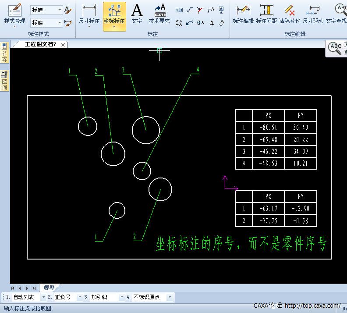Screen dimensions: 347x313
Task: Click the dimension style brush icon
Action: pyautogui.click(x=68, y=23)
